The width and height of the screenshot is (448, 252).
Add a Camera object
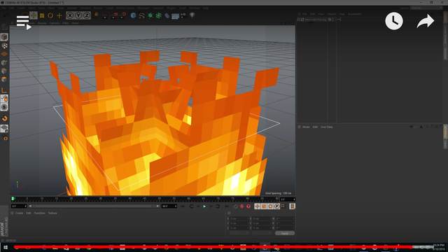[183, 15]
